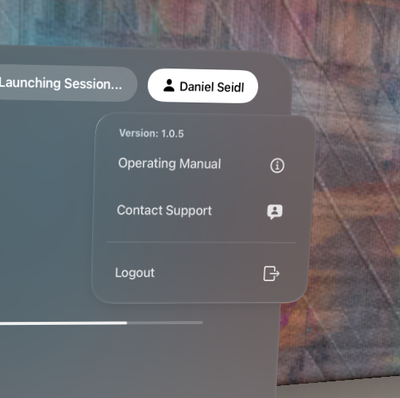Screen dimensions: 400x398
Task: Click the Daniel Seidl name text
Action: click(x=212, y=87)
